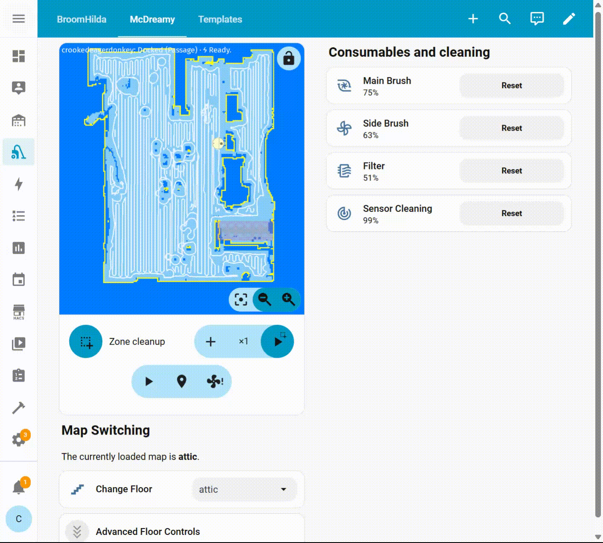
Task: Click the Main Brush 75% value
Action: pyautogui.click(x=371, y=93)
